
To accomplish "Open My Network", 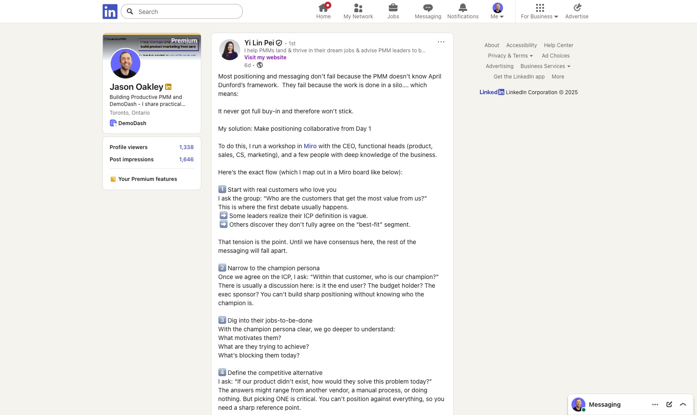I will click(x=358, y=11).
